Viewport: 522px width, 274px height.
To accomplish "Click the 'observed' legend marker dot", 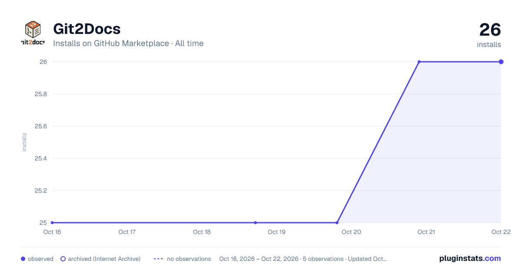I will 23,259.
